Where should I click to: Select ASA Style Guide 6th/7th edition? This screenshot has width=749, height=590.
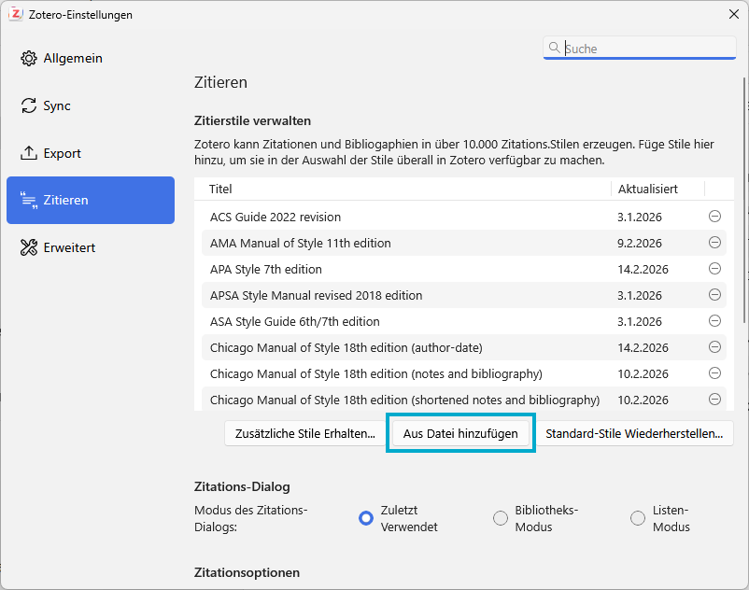click(464, 321)
